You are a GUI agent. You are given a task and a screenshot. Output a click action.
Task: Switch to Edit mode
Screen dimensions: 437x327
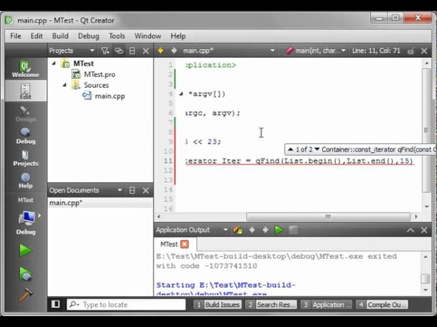coord(26,91)
